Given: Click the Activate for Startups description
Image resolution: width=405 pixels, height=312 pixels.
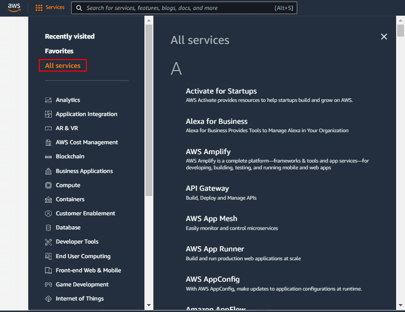Looking at the screenshot, I should pos(269,100).
